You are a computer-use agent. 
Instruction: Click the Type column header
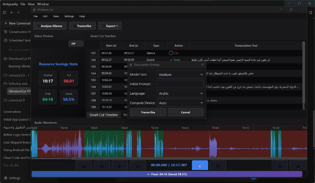click(156, 45)
